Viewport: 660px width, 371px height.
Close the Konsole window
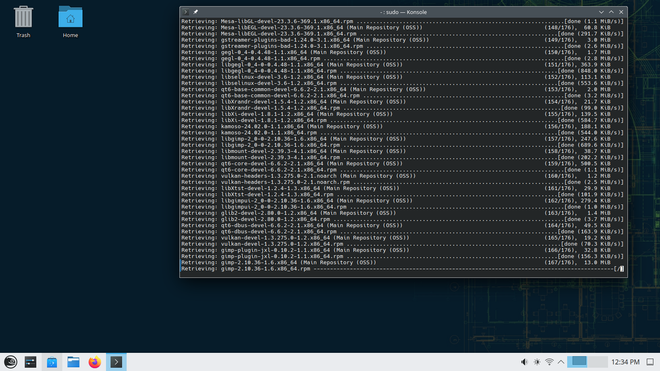tap(621, 12)
